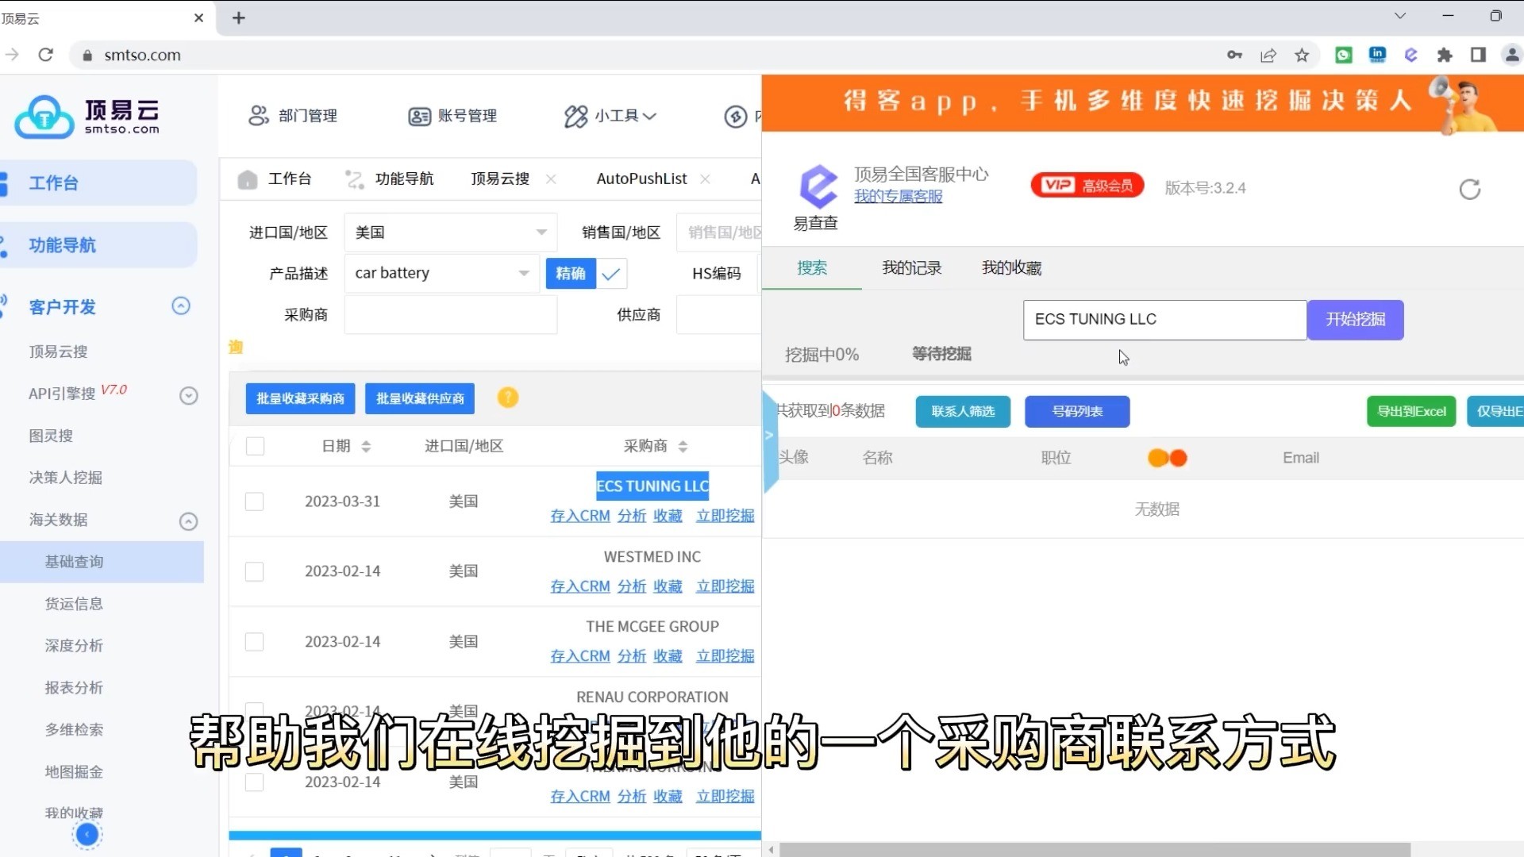The image size is (1524, 857).
Task: Click the blue floating collapse button in sidebar
Action: coord(87,834)
